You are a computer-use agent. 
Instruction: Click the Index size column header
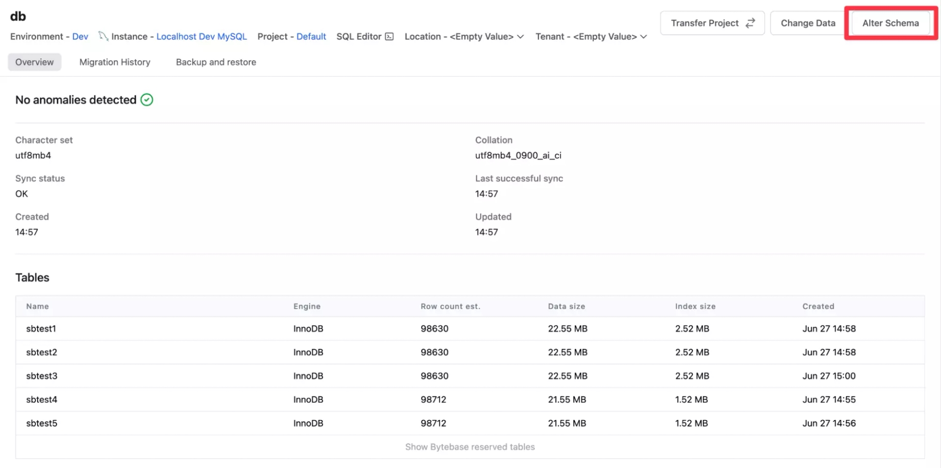[695, 306]
